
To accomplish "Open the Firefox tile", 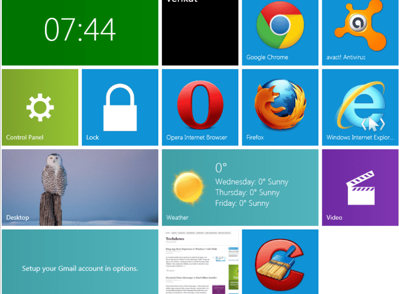I will pyautogui.click(x=280, y=107).
